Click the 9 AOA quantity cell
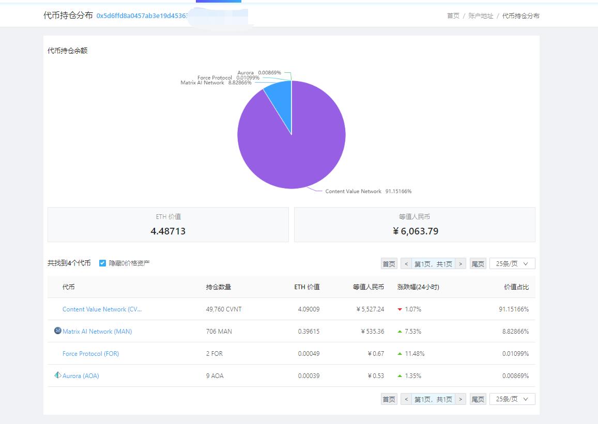The image size is (598, 424). [214, 375]
